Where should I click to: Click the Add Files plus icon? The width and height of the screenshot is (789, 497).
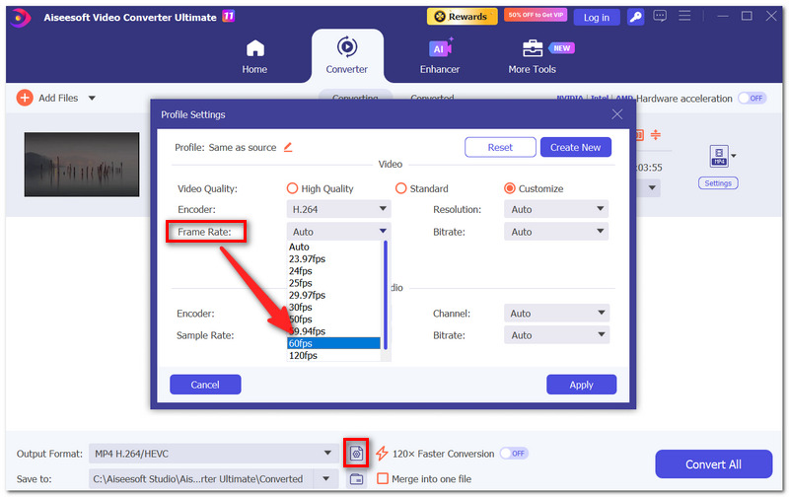(25, 98)
